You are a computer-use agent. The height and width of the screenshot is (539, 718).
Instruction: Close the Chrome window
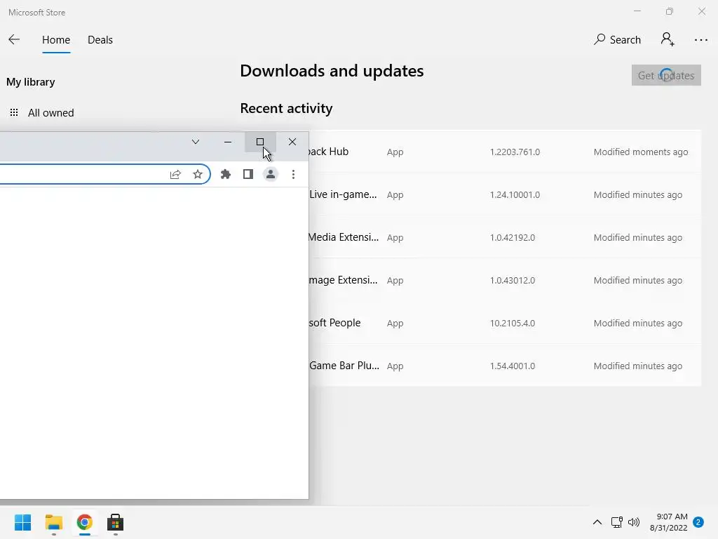tap(292, 142)
